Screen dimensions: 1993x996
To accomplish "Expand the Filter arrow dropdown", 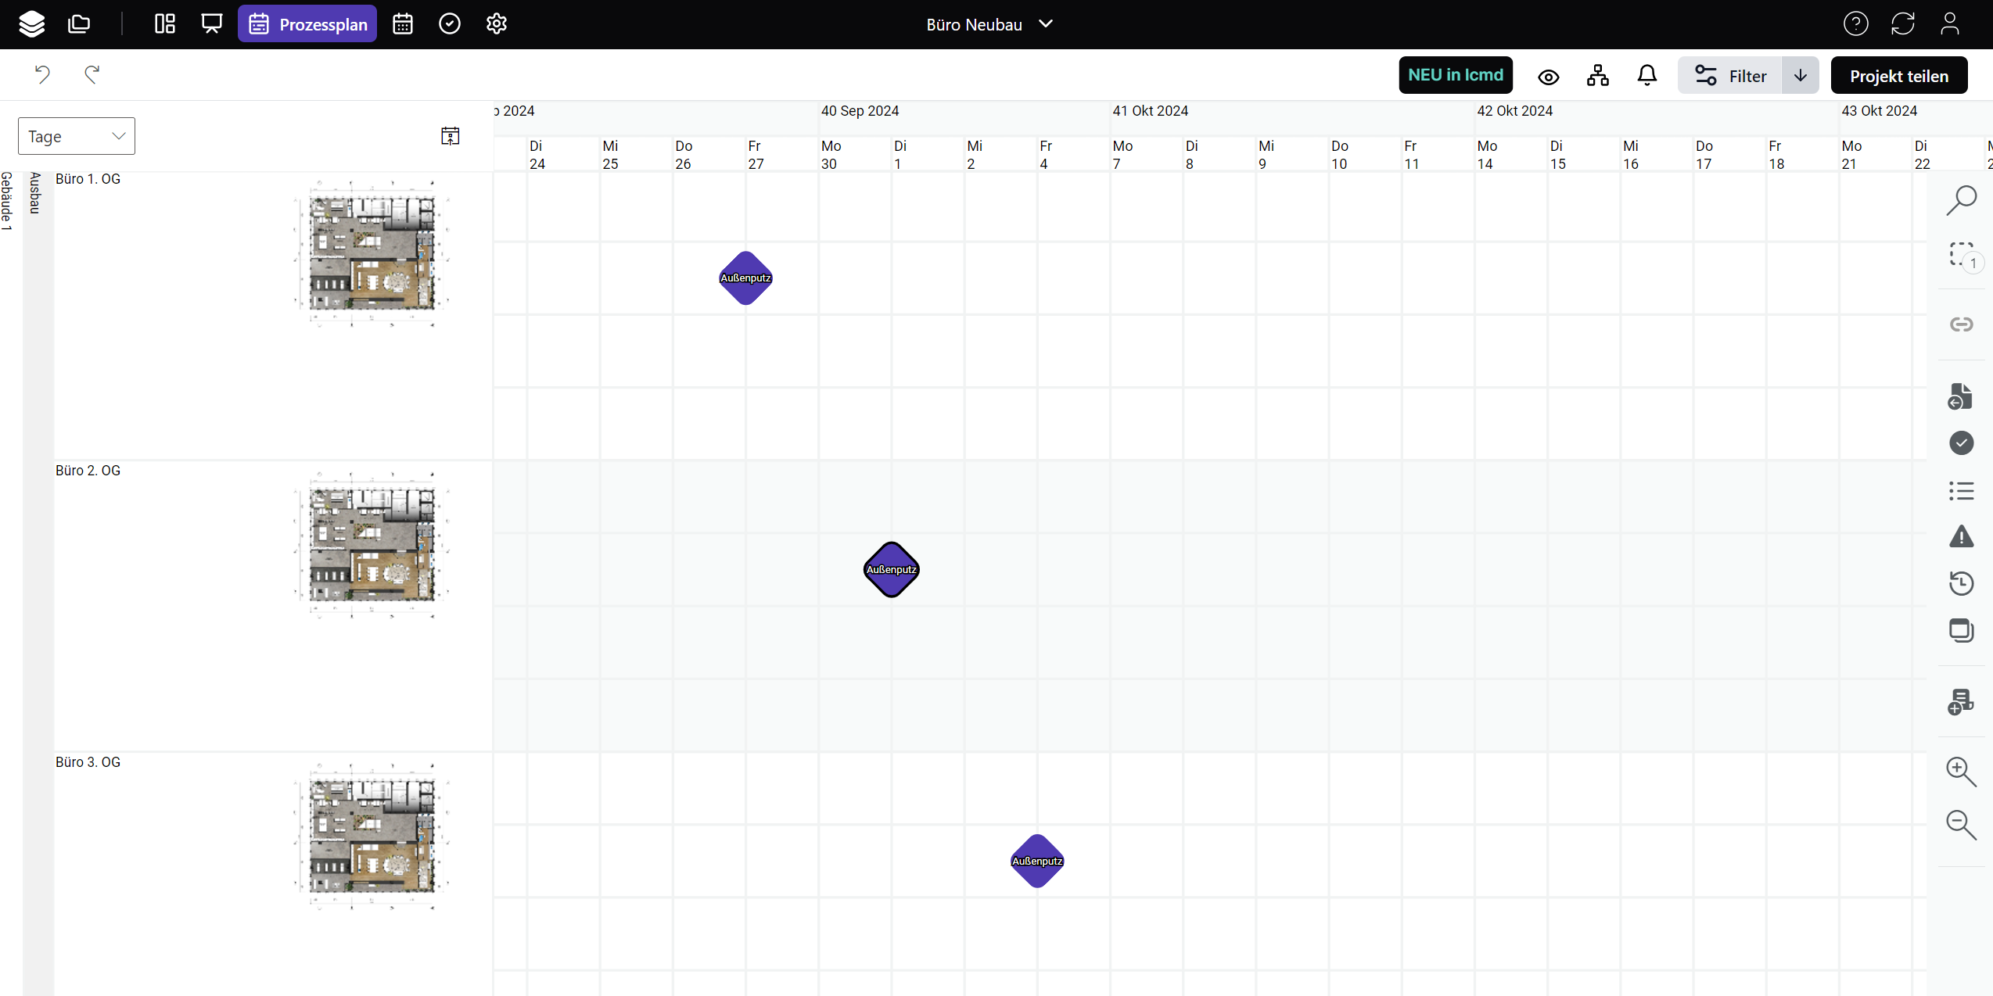I will (1800, 76).
